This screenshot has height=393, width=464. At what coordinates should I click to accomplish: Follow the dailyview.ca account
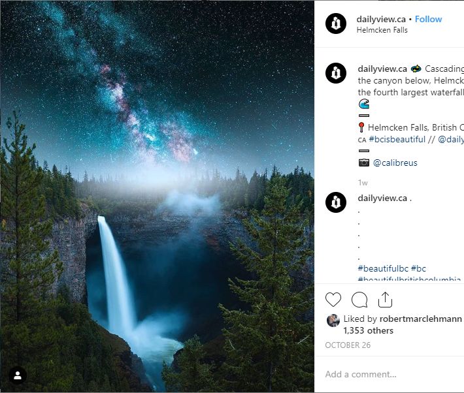(428, 19)
